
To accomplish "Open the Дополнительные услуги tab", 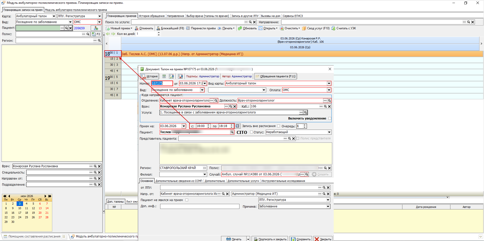I will [243, 181].
